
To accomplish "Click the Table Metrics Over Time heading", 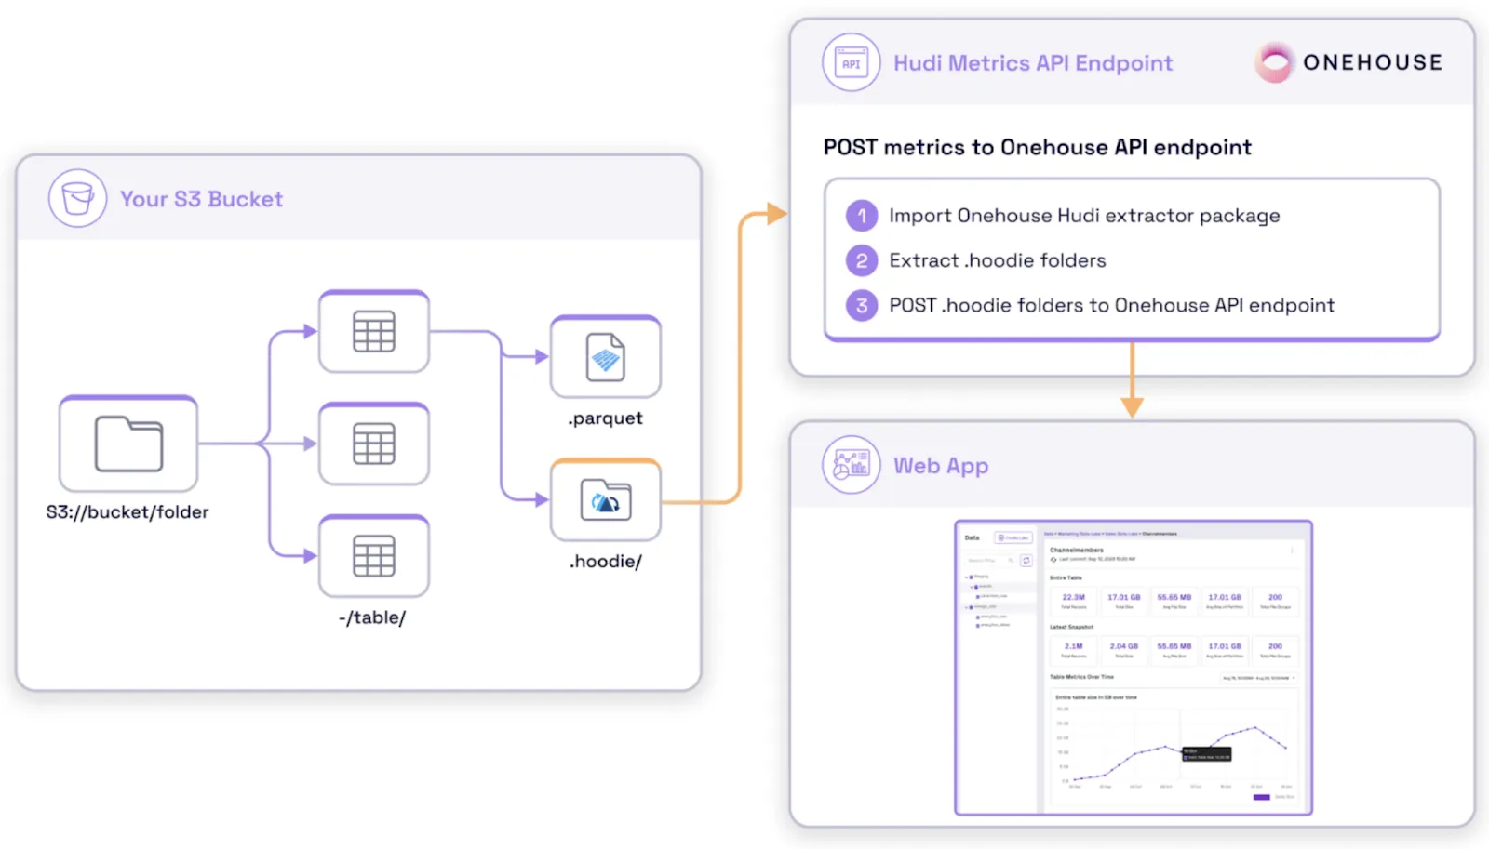I will click(x=1081, y=677).
